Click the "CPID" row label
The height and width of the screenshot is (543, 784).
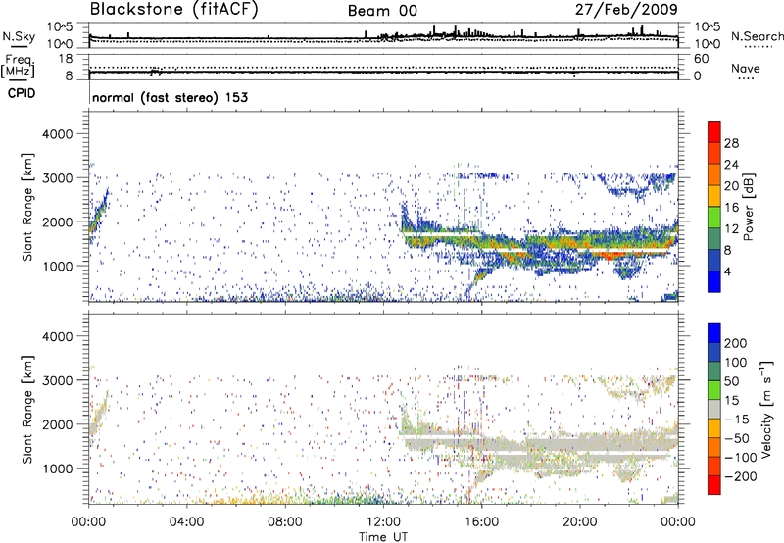coord(22,93)
